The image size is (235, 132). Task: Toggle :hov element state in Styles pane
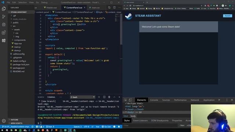(182, 125)
